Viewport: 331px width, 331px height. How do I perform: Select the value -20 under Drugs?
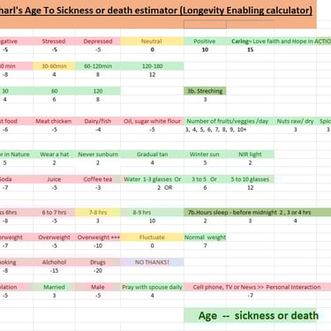point(98,270)
